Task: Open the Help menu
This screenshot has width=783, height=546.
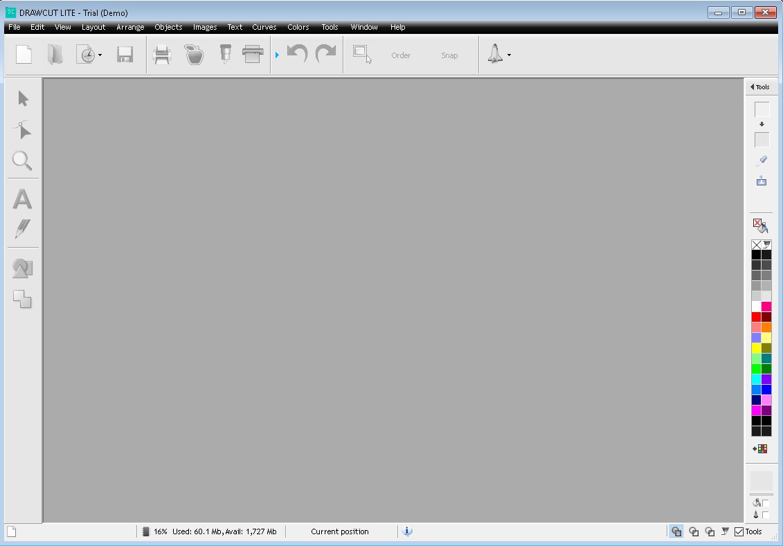Action: 397,27
